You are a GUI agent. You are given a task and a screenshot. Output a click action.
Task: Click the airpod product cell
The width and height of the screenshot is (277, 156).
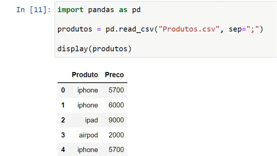(88, 135)
